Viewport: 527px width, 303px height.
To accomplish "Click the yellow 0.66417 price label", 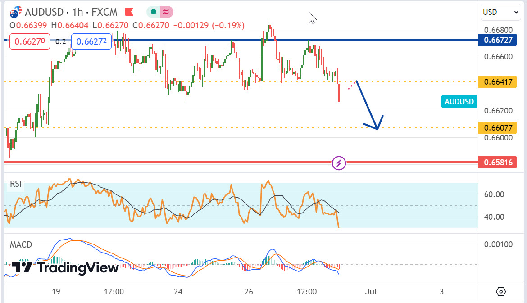I will [x=498, y=82].
